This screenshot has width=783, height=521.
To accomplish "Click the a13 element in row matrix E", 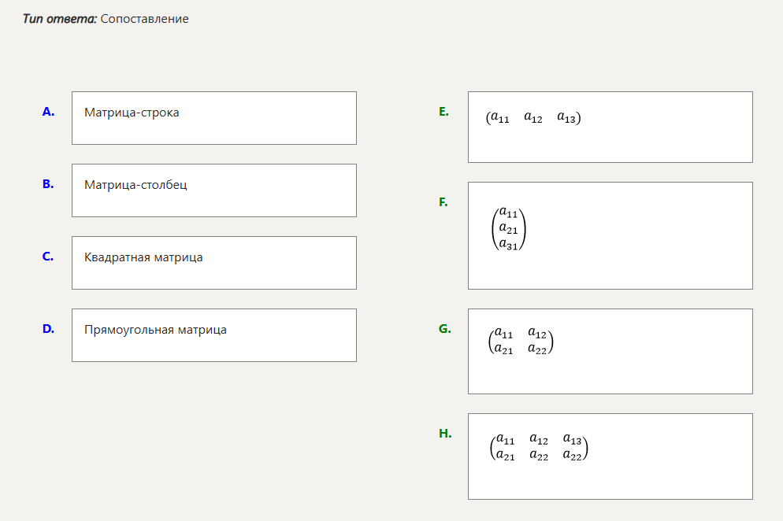I will 566,119.
